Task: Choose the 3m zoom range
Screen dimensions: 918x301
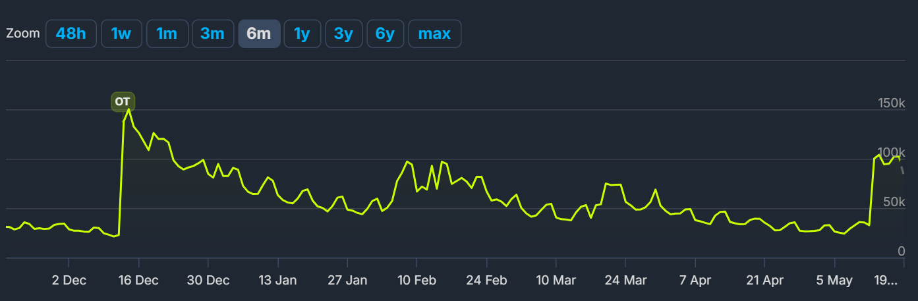Action: [213, 34]
